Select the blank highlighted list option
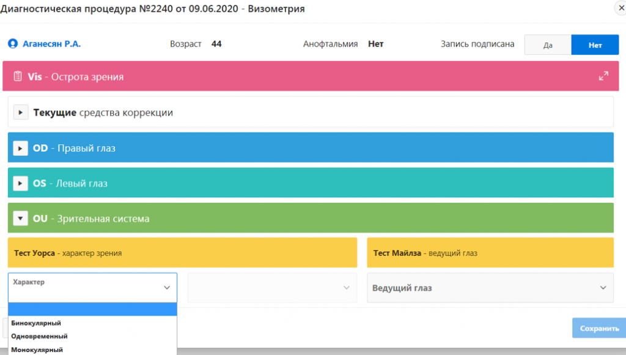 92,309
